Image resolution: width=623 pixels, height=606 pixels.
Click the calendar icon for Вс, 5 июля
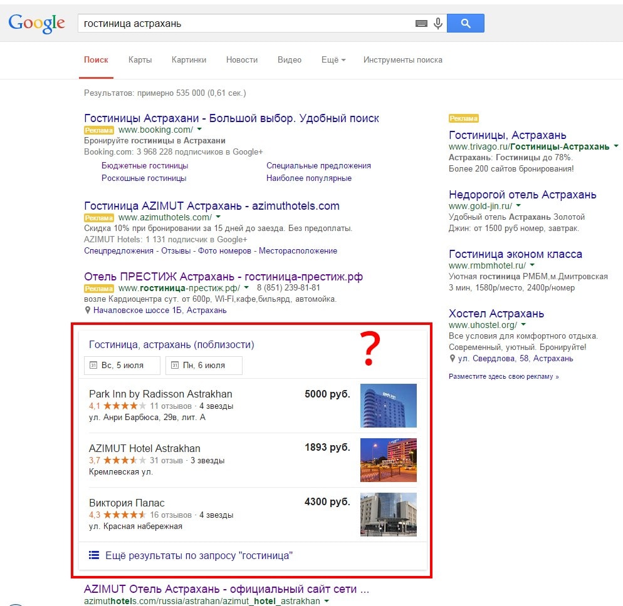(x=93, y=365)
